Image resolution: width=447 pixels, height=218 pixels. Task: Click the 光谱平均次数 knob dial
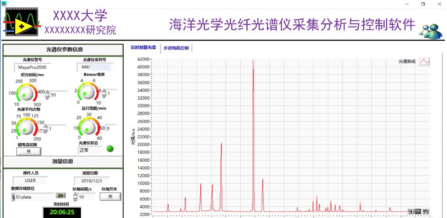coord(27,127)
